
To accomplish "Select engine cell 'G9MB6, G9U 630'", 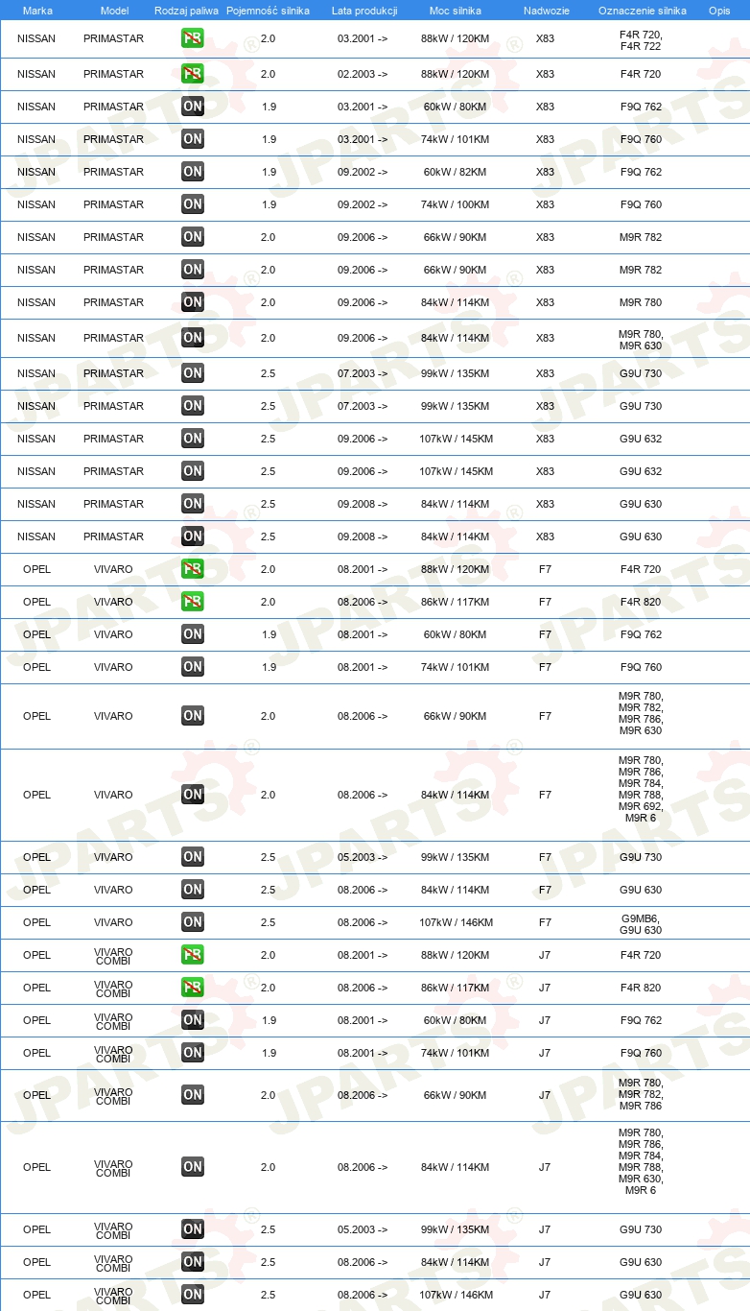I will [641, 923].
